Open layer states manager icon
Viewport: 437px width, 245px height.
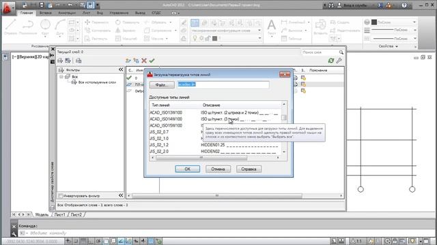point(79,61)
